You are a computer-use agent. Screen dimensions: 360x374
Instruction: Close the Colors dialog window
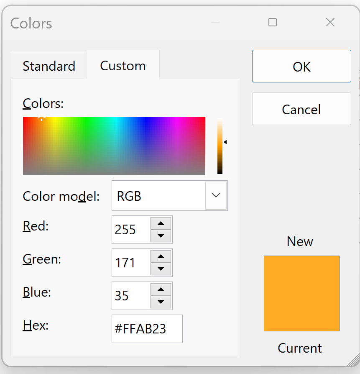coord(330,23)
